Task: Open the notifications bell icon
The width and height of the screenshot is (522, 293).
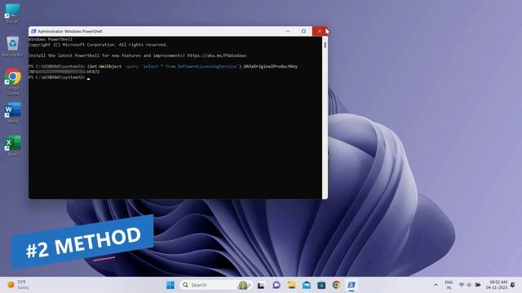Action: tap(513, 285)
